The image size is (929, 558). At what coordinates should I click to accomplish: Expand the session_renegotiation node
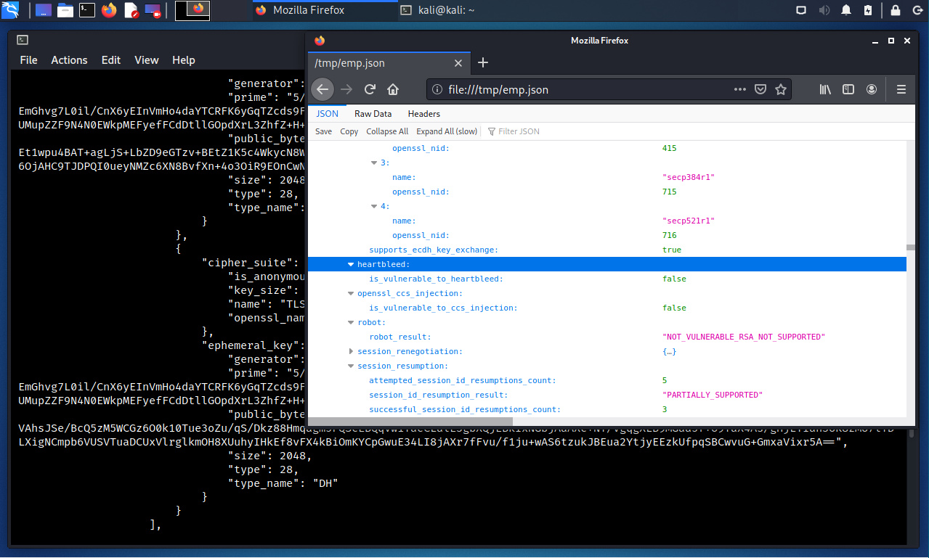pyautogui.click(x=352, y=352)
